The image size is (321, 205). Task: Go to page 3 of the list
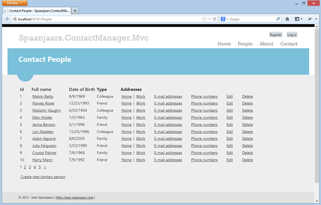[29, 167]
